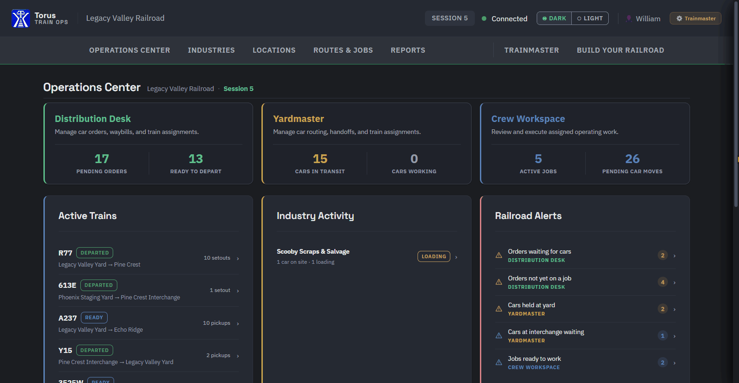Open Orders waiting for cars alert chevron

pyautogui.click(x=675, y=255)
